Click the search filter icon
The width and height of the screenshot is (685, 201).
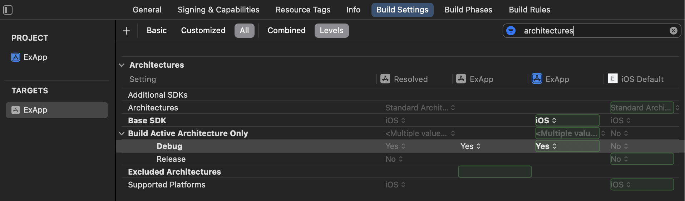click(511, 31)
